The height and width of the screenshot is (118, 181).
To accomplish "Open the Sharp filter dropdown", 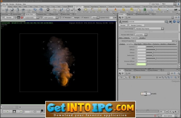I will (x=95, y=18).
